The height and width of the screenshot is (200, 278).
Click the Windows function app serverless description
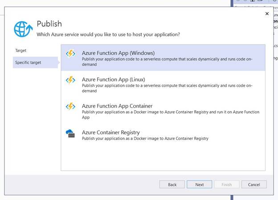click(x=167, y=61)
